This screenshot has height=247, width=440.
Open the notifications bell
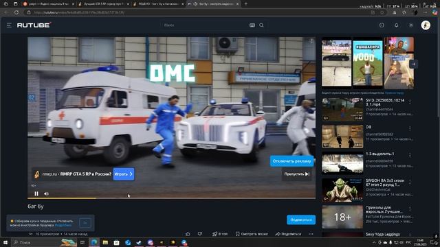[x=396, y=25]
